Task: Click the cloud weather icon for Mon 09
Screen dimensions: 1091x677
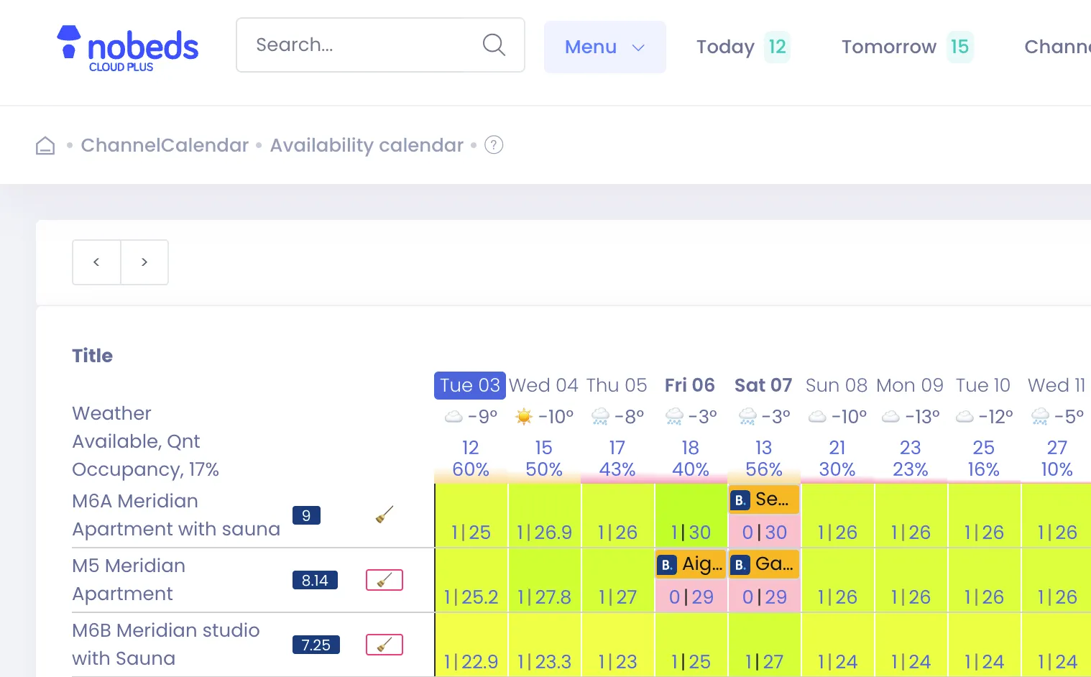Action: [x=890, y=416]
